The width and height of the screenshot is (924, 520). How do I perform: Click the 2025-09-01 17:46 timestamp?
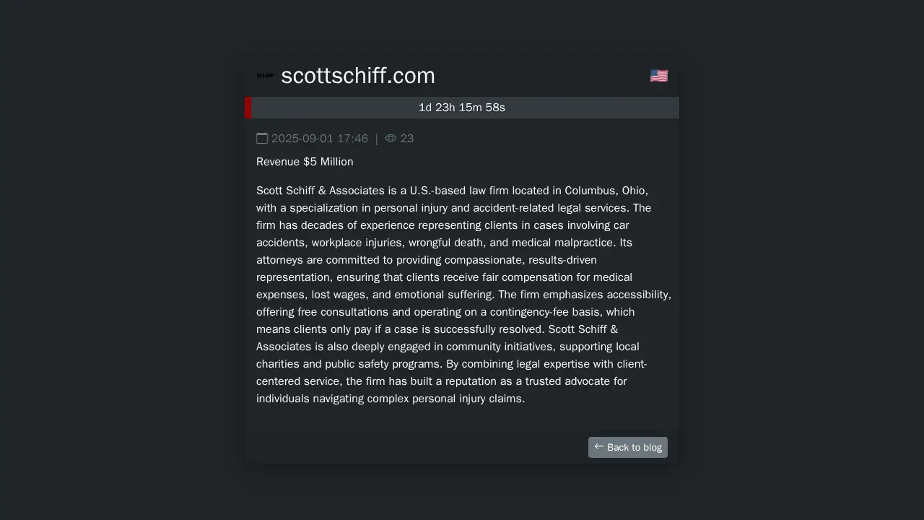(x=320, y=139)
